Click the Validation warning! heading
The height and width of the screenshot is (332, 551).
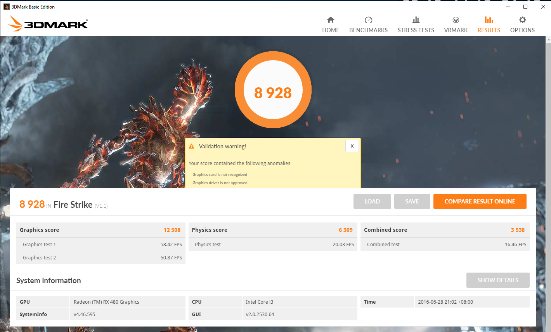[222, 146]
